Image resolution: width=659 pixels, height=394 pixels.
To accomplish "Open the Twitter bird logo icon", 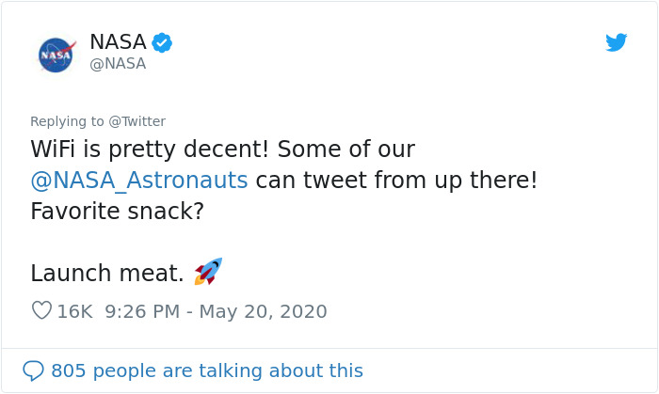I will tap(616, 42).
